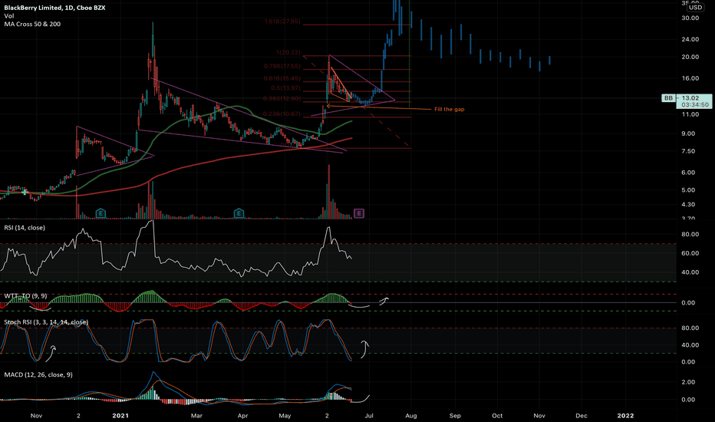Click the 1.618(27.95) Fibonacci level label
715x422 pixels.
click(x=282, y=21)
